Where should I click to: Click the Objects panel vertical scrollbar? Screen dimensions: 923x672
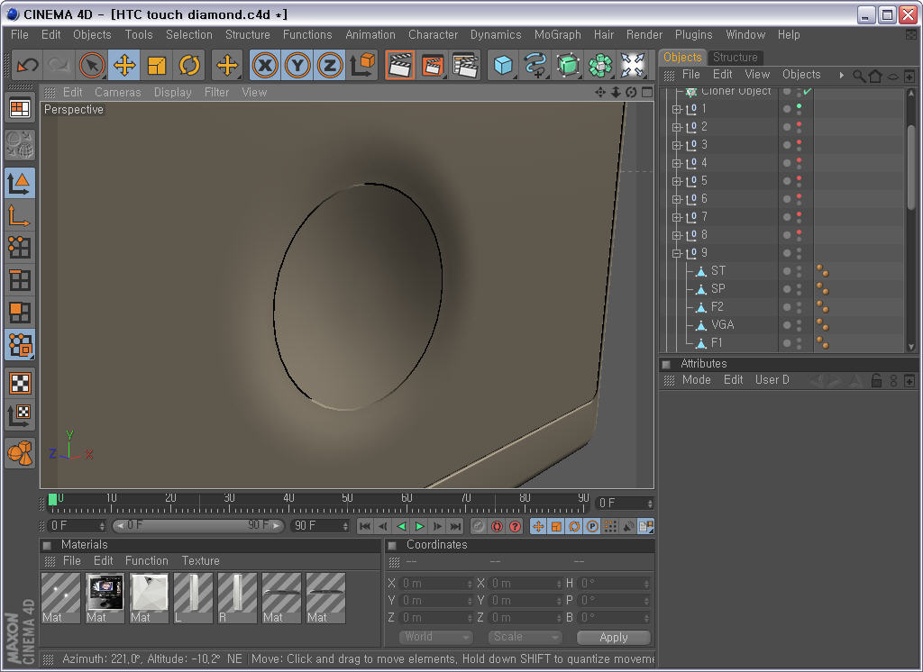click(911, 168)
